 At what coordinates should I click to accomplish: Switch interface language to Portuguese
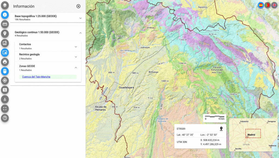point(268,5)
